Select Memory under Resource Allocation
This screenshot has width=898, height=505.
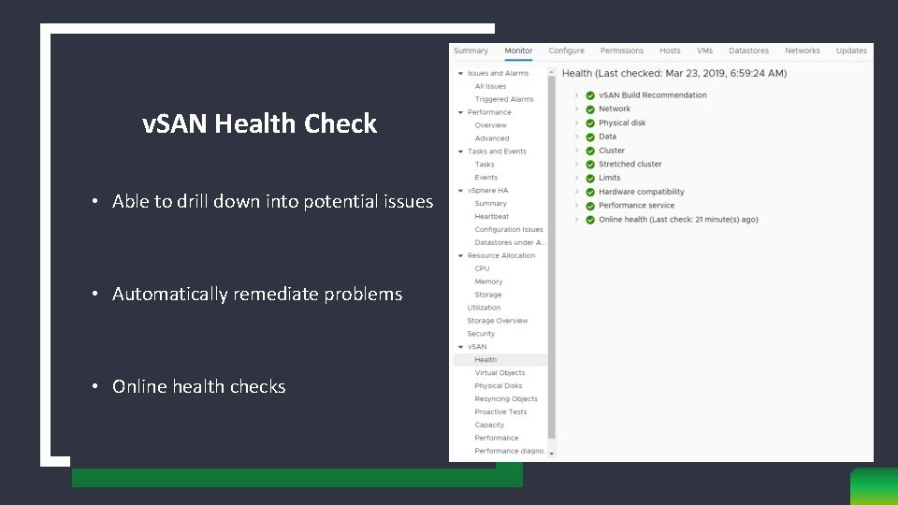pyautogui.click(x=488, y=281)
